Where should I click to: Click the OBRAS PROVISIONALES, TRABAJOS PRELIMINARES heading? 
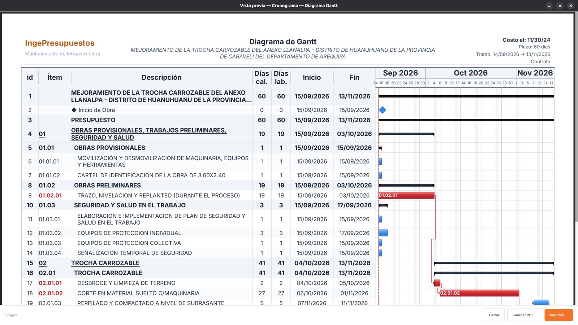click(148, 134)
